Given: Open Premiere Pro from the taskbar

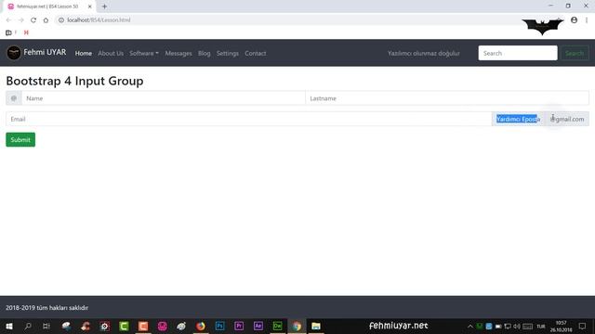Looking at the screenshot, I should point(239,326).
